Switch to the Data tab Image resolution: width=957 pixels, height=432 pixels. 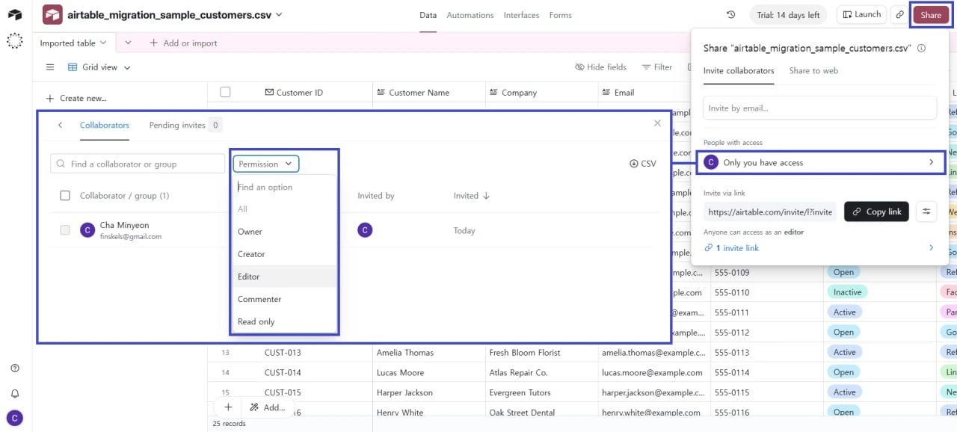[x=428, y=15]
